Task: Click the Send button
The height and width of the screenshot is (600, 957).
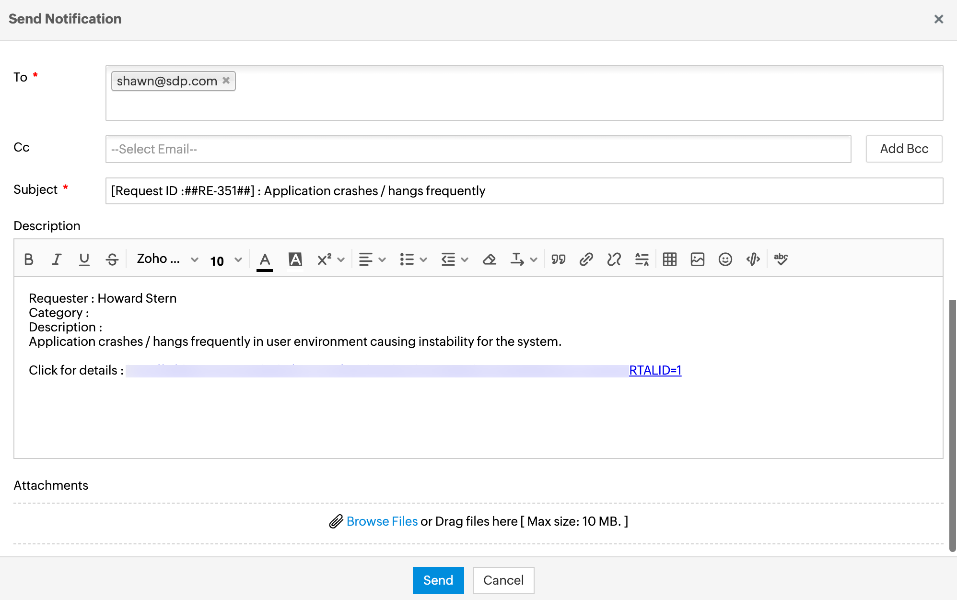Action: [438, 580]
